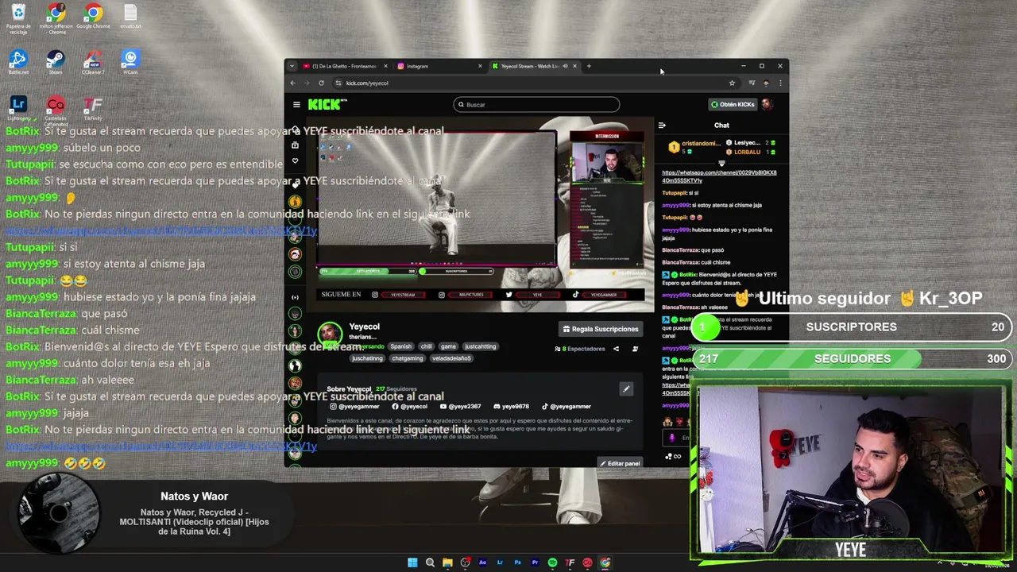Click the veladadelaño5 tag
This screenshot has width=1017, height=572.
tap(451, 358)
